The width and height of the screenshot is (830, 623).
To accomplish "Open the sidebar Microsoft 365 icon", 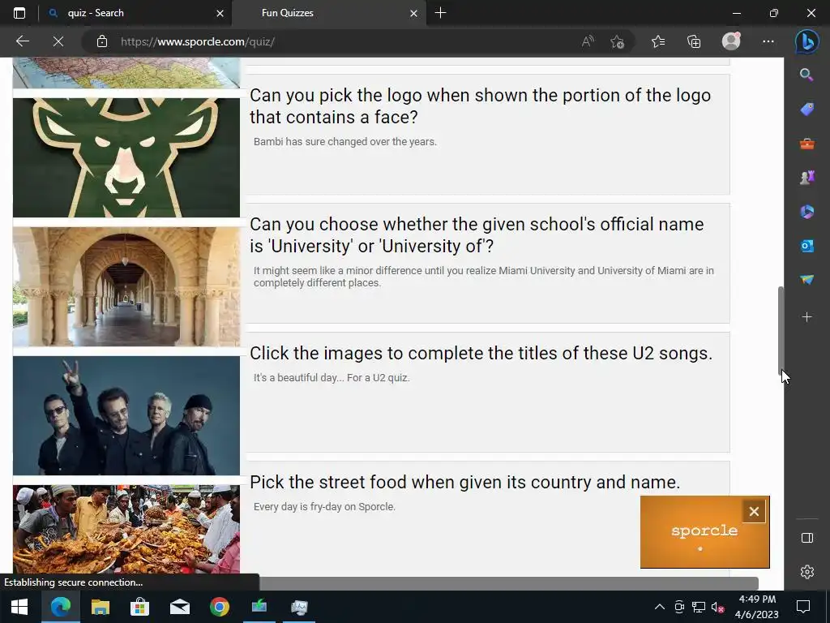I will (806, 212).
